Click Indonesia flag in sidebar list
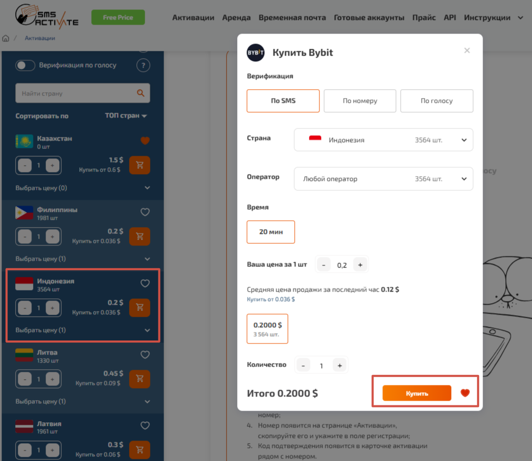Screen dimensions: 532x461 click(24, 284)
